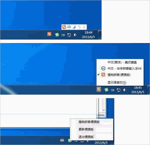The height and width of the screenshot is (145, 150).
Task: Click the green tray icon partly behind the context menu
Action: tap(69, 140)
